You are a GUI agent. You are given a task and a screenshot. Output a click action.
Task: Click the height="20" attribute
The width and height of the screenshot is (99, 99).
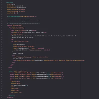pyautogui.click(x=69, y=61)
